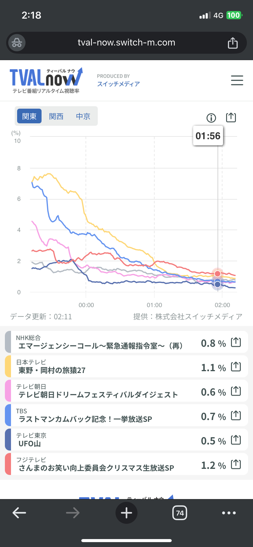
Task: Share the chart via export icon
Action: point(231,118)
